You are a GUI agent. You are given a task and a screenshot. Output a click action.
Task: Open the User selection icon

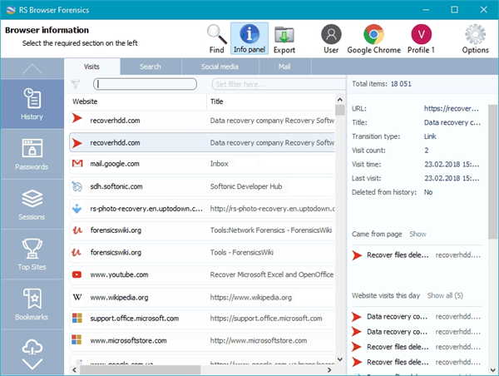coord(332,38)
